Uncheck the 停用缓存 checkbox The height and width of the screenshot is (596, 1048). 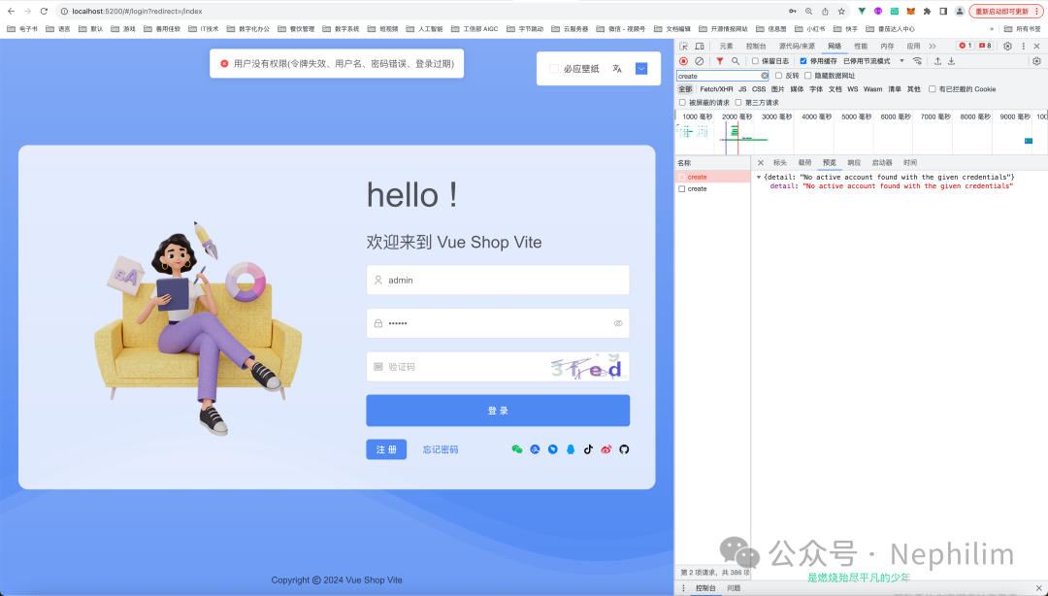pos(803,61)
